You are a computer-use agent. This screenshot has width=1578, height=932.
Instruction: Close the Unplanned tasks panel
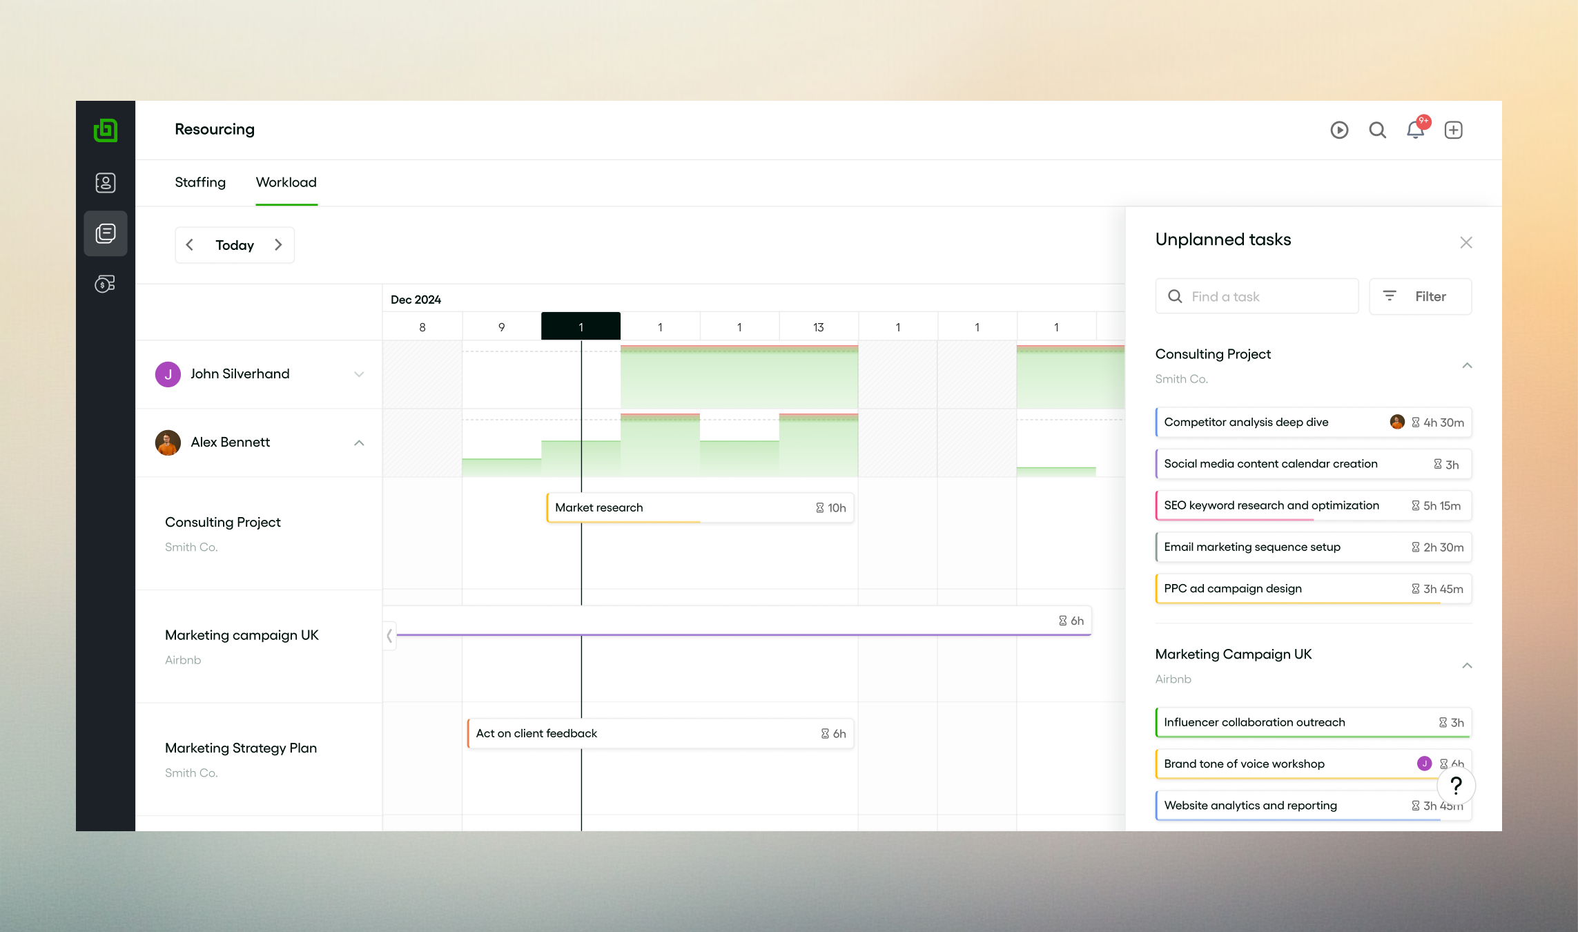point(1466,242)
